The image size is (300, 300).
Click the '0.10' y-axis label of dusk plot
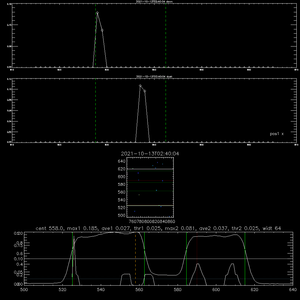(x=9, y=89)
